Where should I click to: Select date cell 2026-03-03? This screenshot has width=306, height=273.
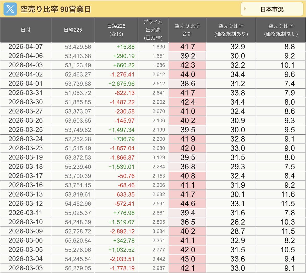pos(26,268)
